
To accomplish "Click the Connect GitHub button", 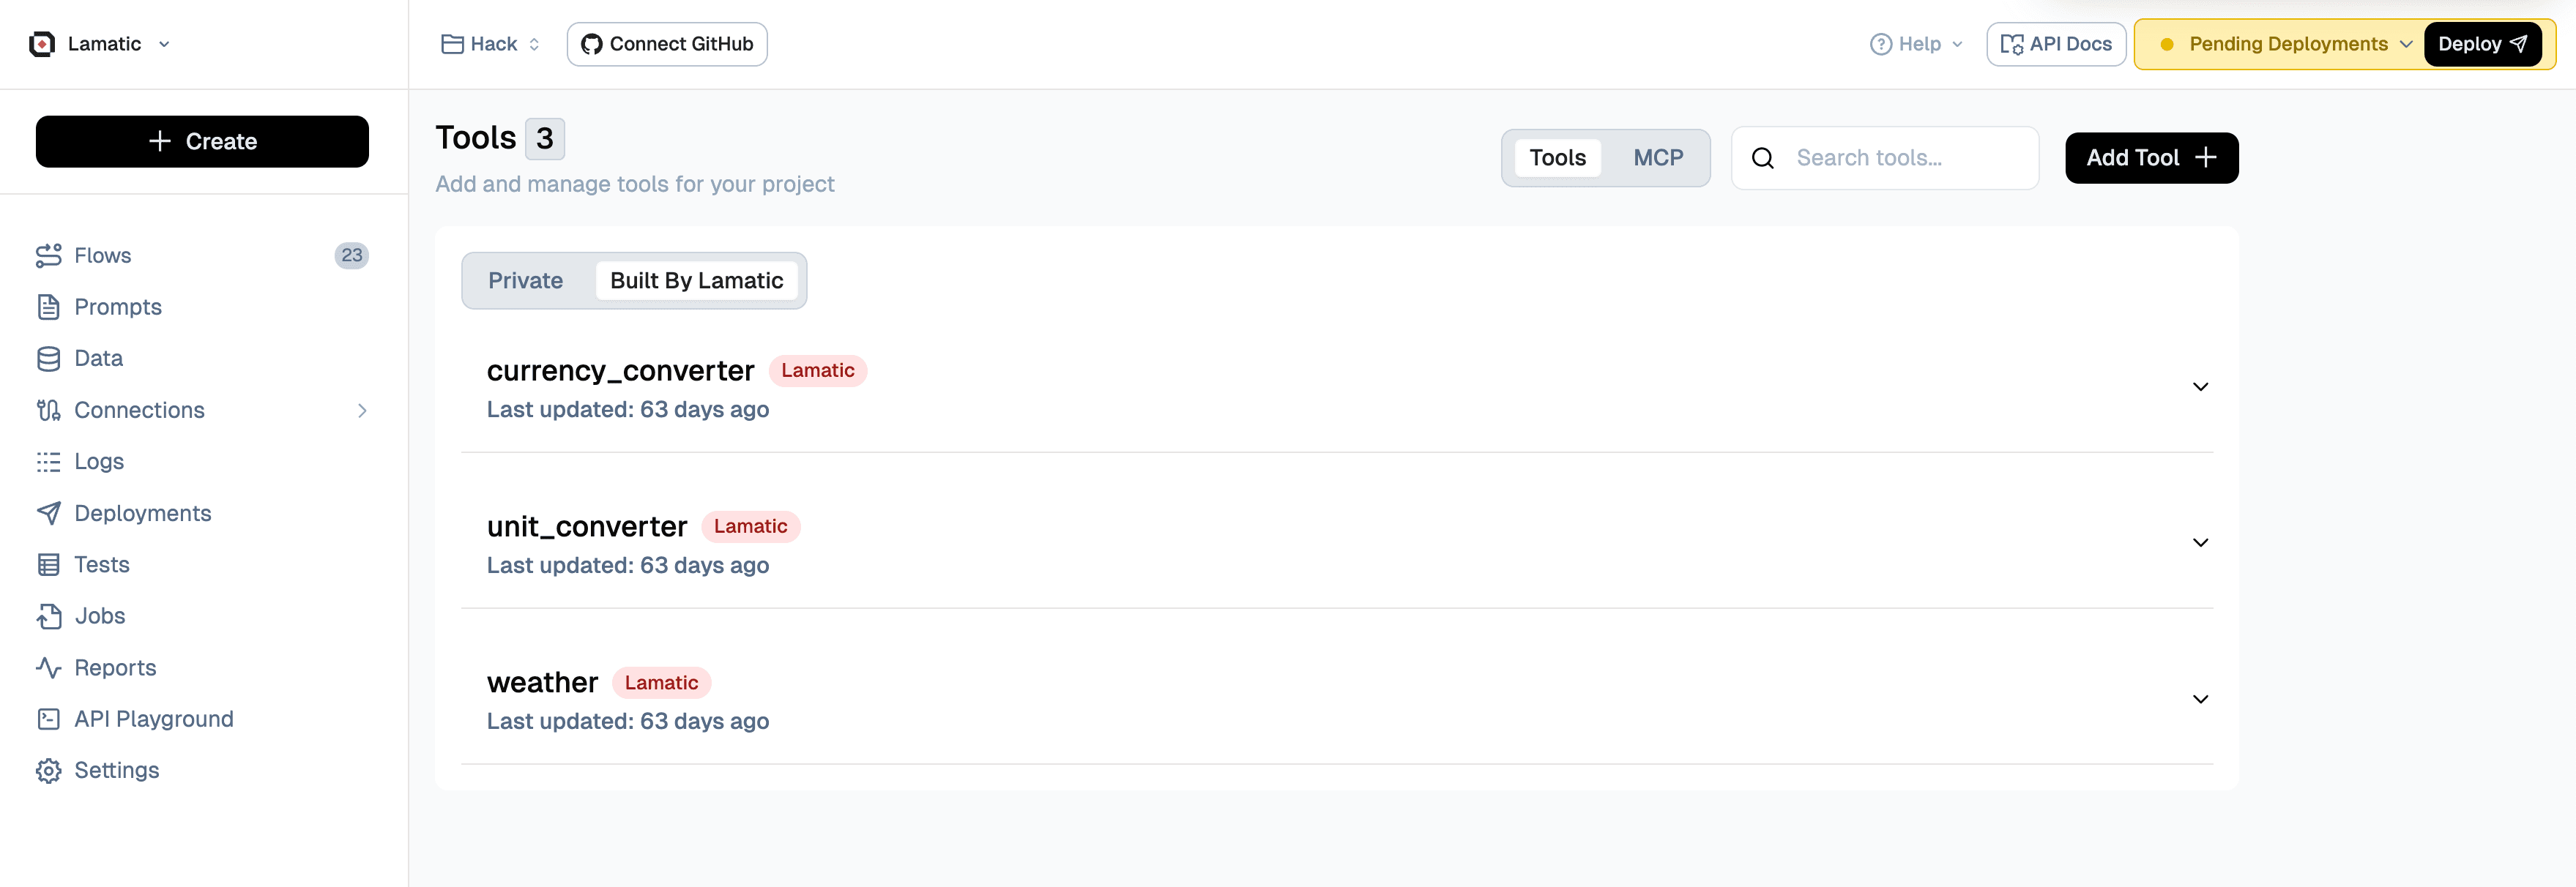I will tap(667, 44).
